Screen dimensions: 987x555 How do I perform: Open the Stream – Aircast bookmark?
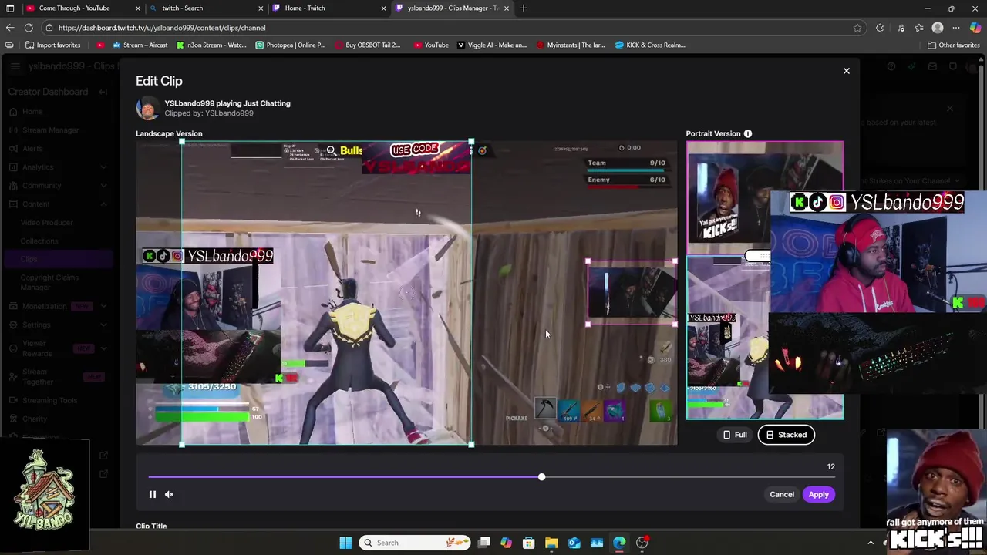click(140, 45)
